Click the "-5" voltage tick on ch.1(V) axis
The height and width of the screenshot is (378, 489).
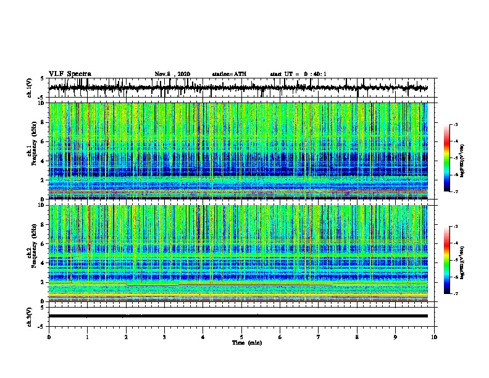(x=42, y=98)
